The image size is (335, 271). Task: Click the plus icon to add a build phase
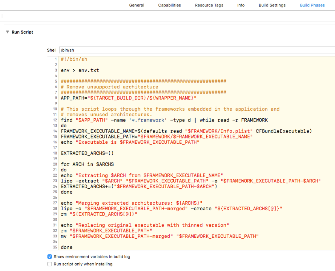(2, 16)
